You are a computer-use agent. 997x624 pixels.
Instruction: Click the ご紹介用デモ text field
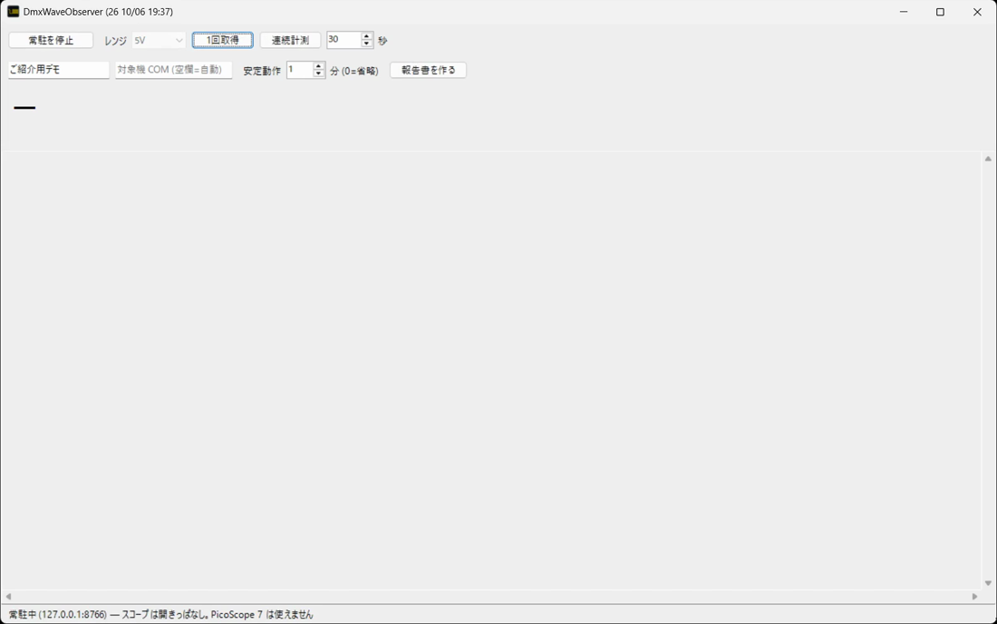(59, 70)
